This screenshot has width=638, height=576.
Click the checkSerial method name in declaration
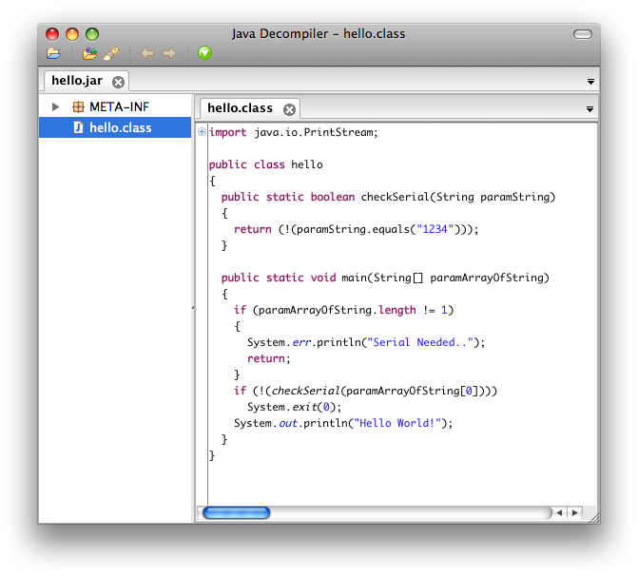(x=396, y=197)
